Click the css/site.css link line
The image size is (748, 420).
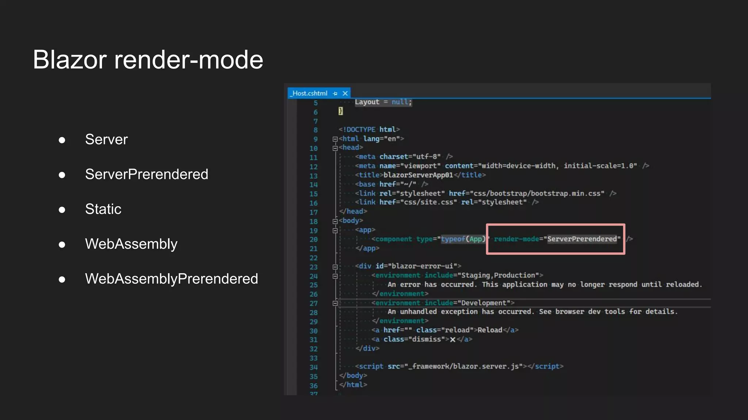pos(447,202)
